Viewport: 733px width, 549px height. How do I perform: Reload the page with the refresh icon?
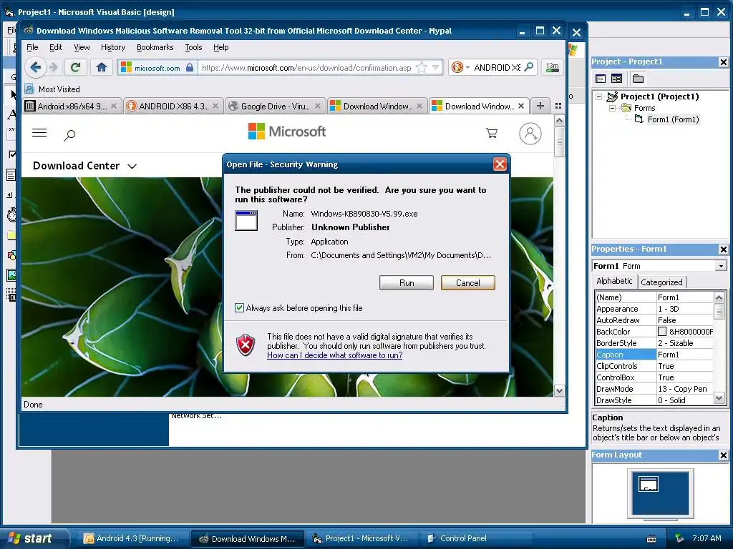tap(75, 67)
